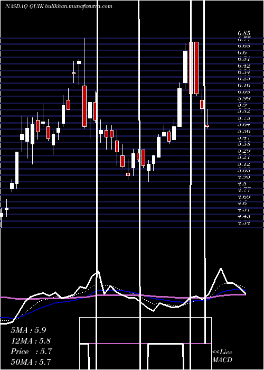Image resolution: width=264 pixels, height=370 pixels.
Task: Click the 4.69 price axis label
Action: [244, 197]
